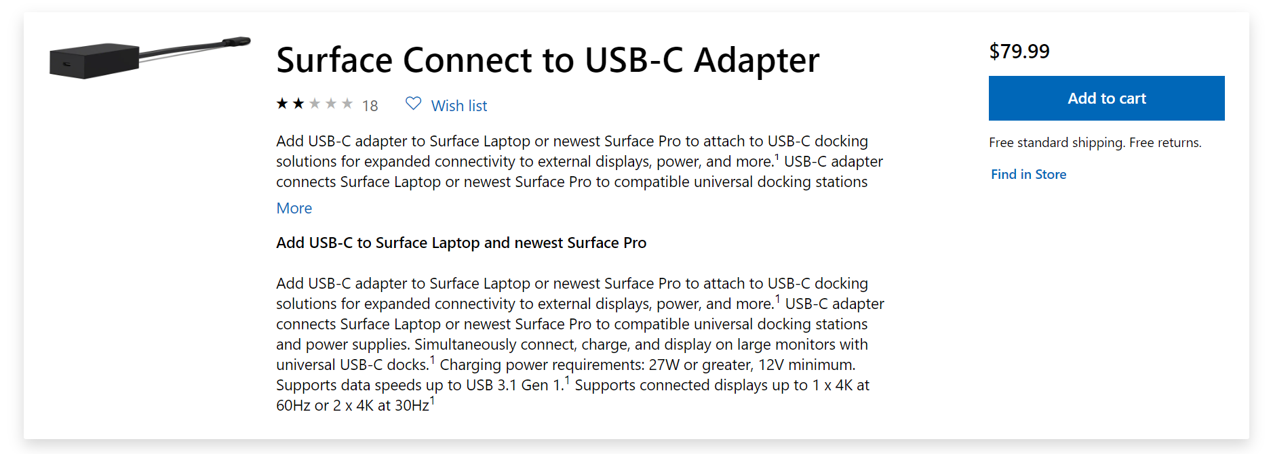
Task: Open the Find in Store link
Action: point(1028,174)
